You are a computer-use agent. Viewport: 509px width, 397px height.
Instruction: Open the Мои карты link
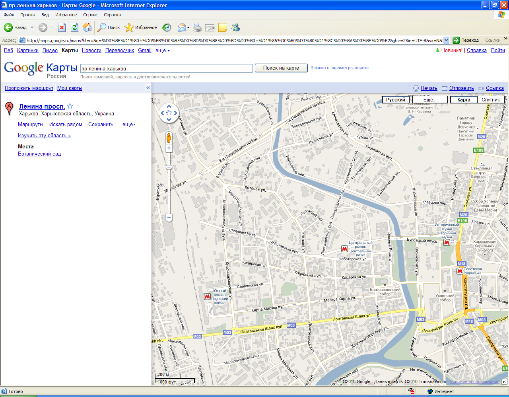tap(70, 88)
